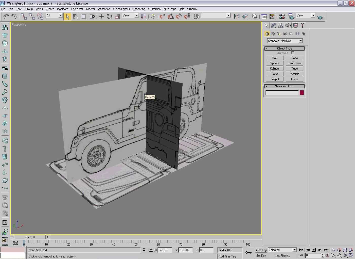This screenshot has height=259, width=355.
Task: Toggle the 3D Snaps button
Action: (x=163, y=17)
